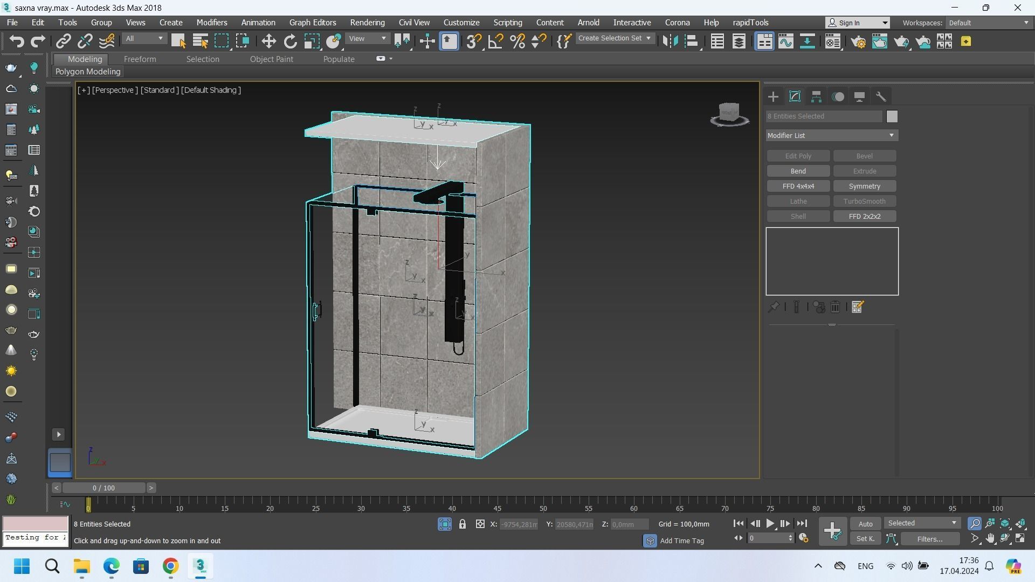Toggle Auto Key animation mode
Image resolution: width=1035 pixels, height=582 pixels.
click(x=865, y=524)
